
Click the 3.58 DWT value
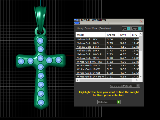pyautogui.click(x=123, y=39)
